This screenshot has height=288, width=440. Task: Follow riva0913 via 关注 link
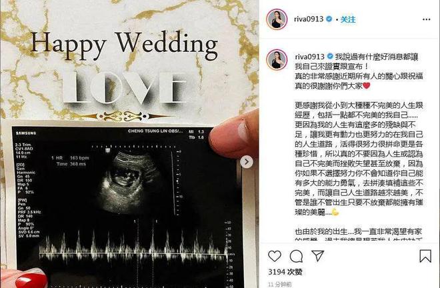pyautogui.click(x=348, y=19)
